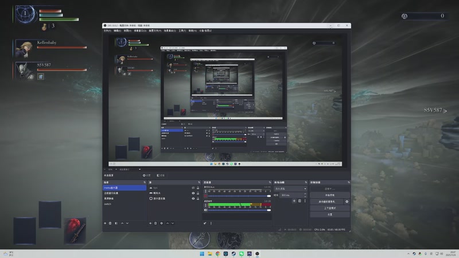Viewport: 459px width, 258px height.
Task: Increase transition duration with stepper up arrow
Action: point(305,194)
